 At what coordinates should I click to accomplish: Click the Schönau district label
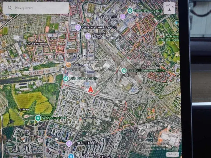click(24, 109)
